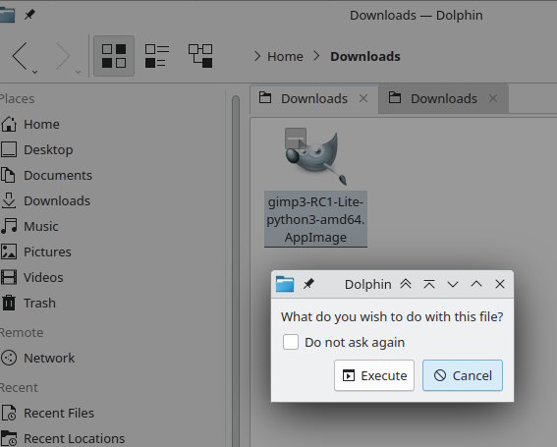557x447 pixels.
Task: Enable the Do not ask again checkbox
Action: tap(291, 342)
